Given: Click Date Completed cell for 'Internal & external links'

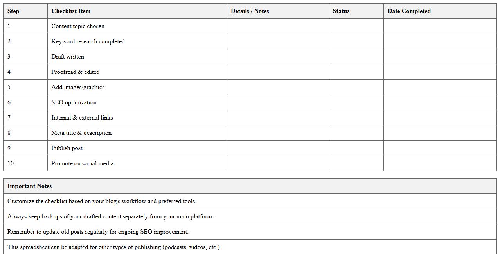Looking at the screenshot, I should click(440, 118).
